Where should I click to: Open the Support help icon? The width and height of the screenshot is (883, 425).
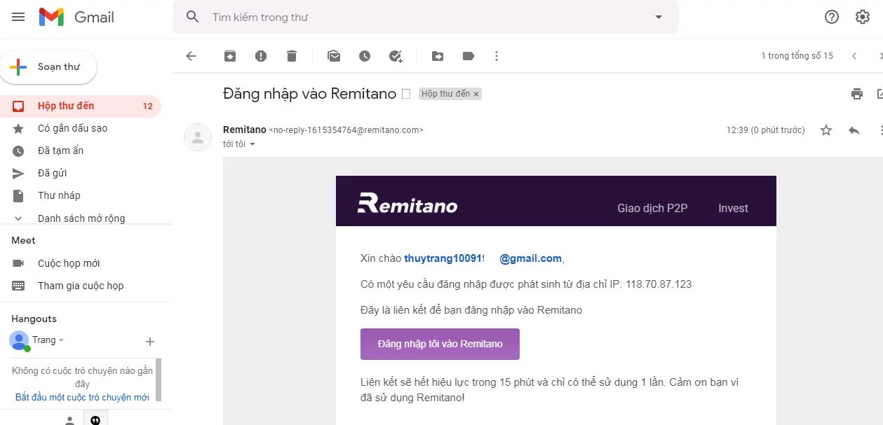[x=832, y=17]
